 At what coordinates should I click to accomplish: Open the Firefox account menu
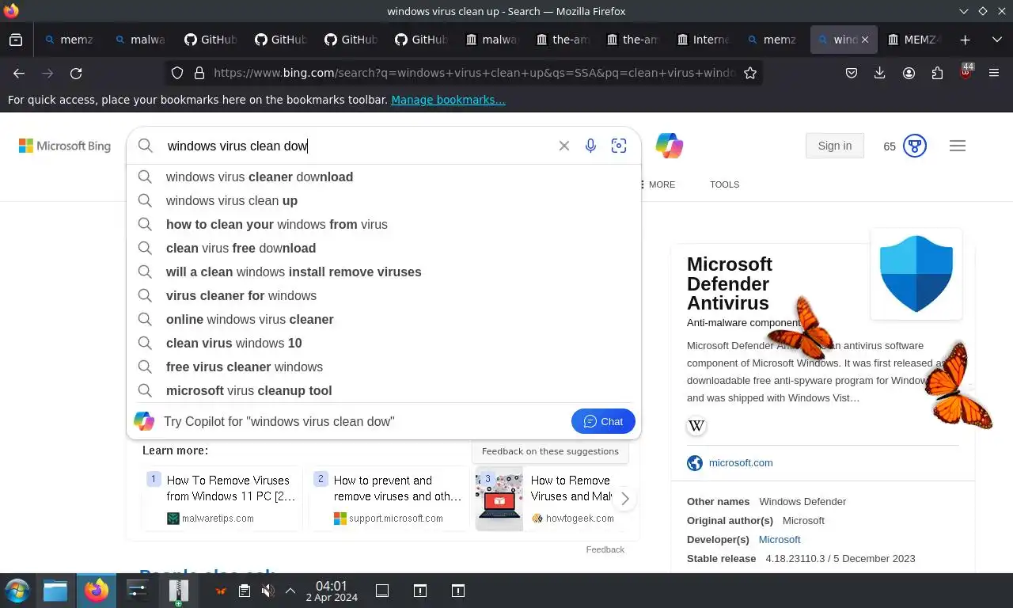click(909, 73)
